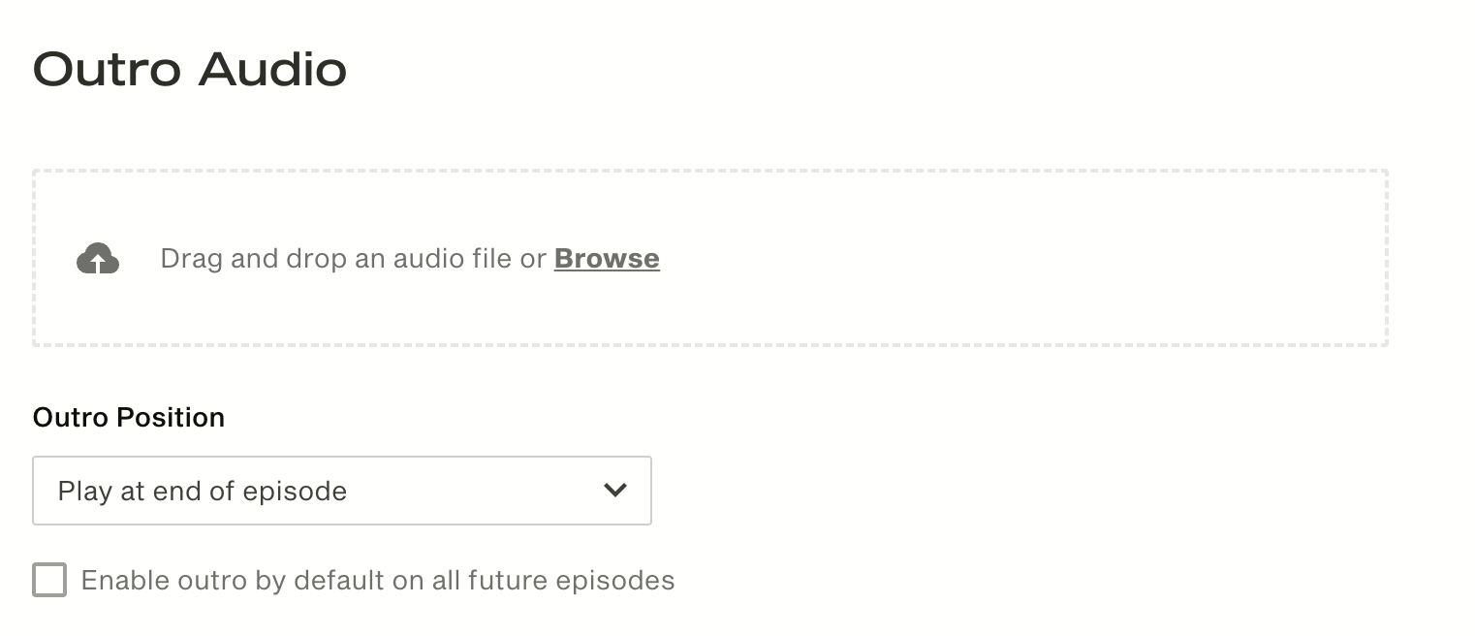Click empty right side of upload box
1475x636 pixels.
point(1066,258)
